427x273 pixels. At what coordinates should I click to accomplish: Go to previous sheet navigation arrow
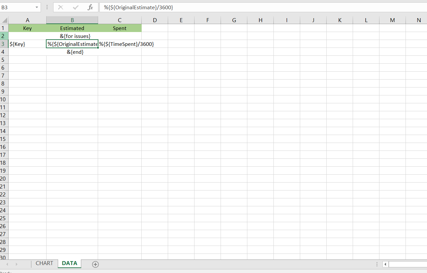click(7, 264)
